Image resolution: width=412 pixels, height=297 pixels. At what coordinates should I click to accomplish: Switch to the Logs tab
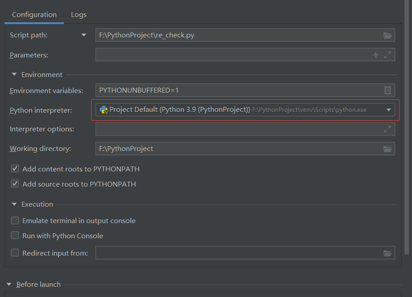click(x=79, y=14)
